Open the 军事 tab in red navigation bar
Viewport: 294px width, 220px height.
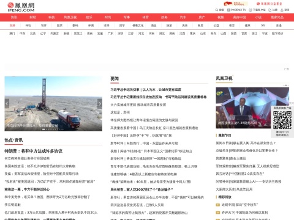click(127, 17)
